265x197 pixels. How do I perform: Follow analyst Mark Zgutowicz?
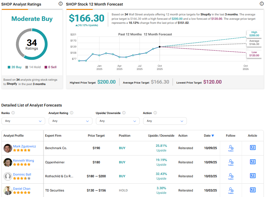coord(231,148)
